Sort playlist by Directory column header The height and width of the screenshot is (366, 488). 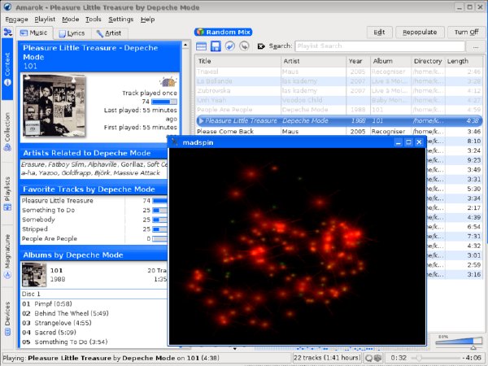pyautogui.click(x=428, y=61)
